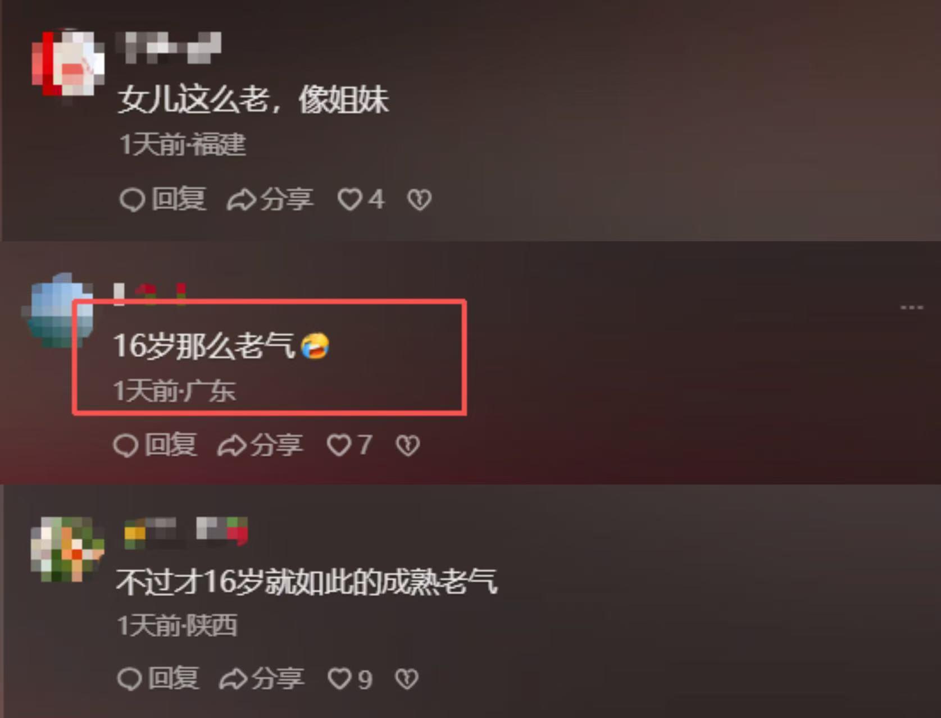Share the 成熟老气 comment
941x718 pixels.
261,678
